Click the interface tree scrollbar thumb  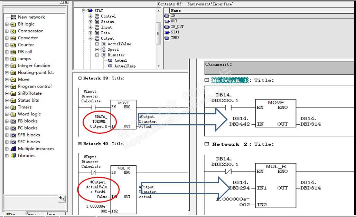click(159, 33)
